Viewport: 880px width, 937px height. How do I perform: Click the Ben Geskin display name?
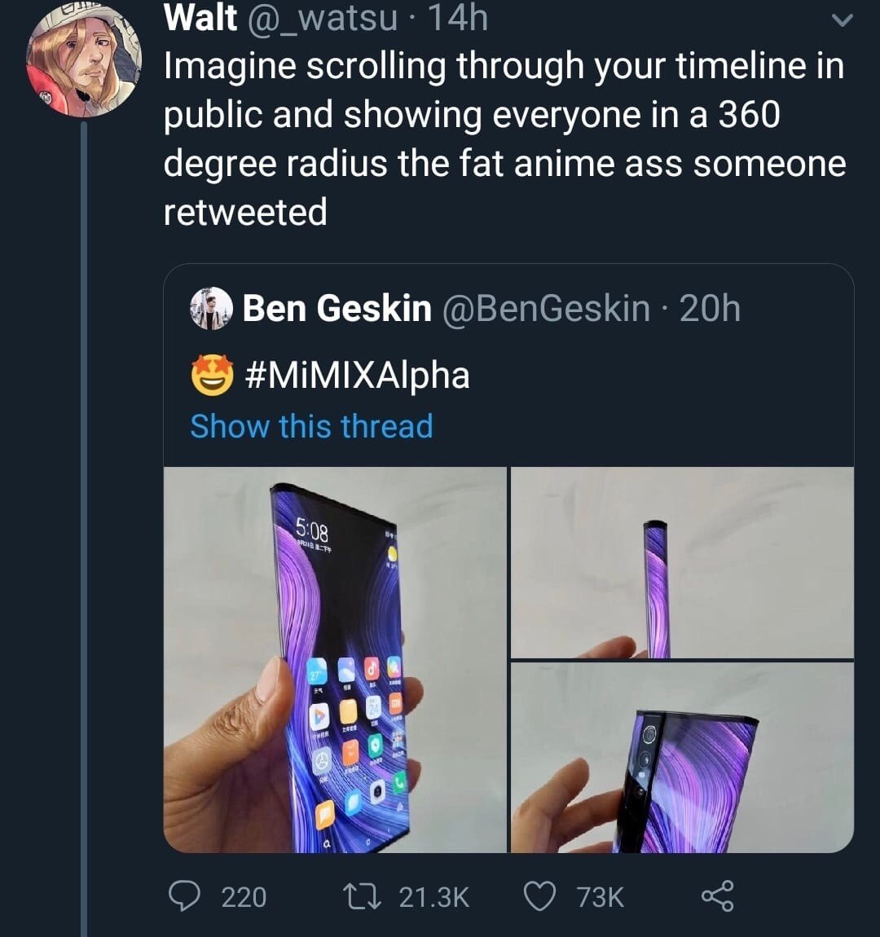click(337, 308)
